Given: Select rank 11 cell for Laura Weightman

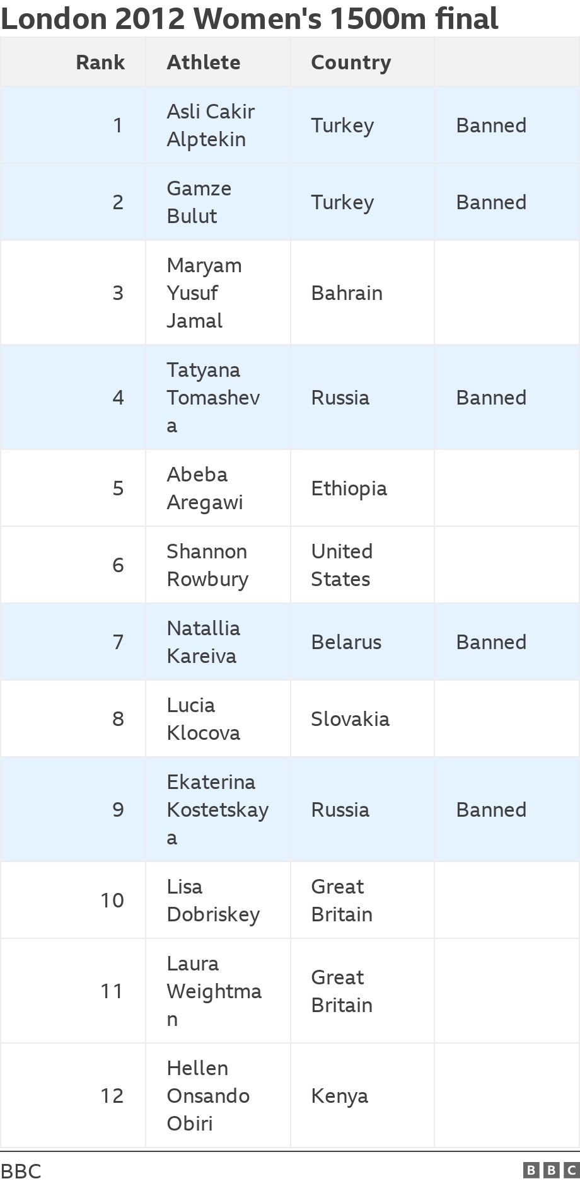Looking at the screenshot, I should click(73, 991).
